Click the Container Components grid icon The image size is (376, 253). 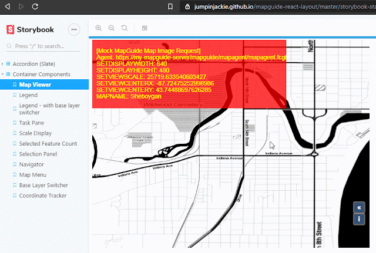8,75
